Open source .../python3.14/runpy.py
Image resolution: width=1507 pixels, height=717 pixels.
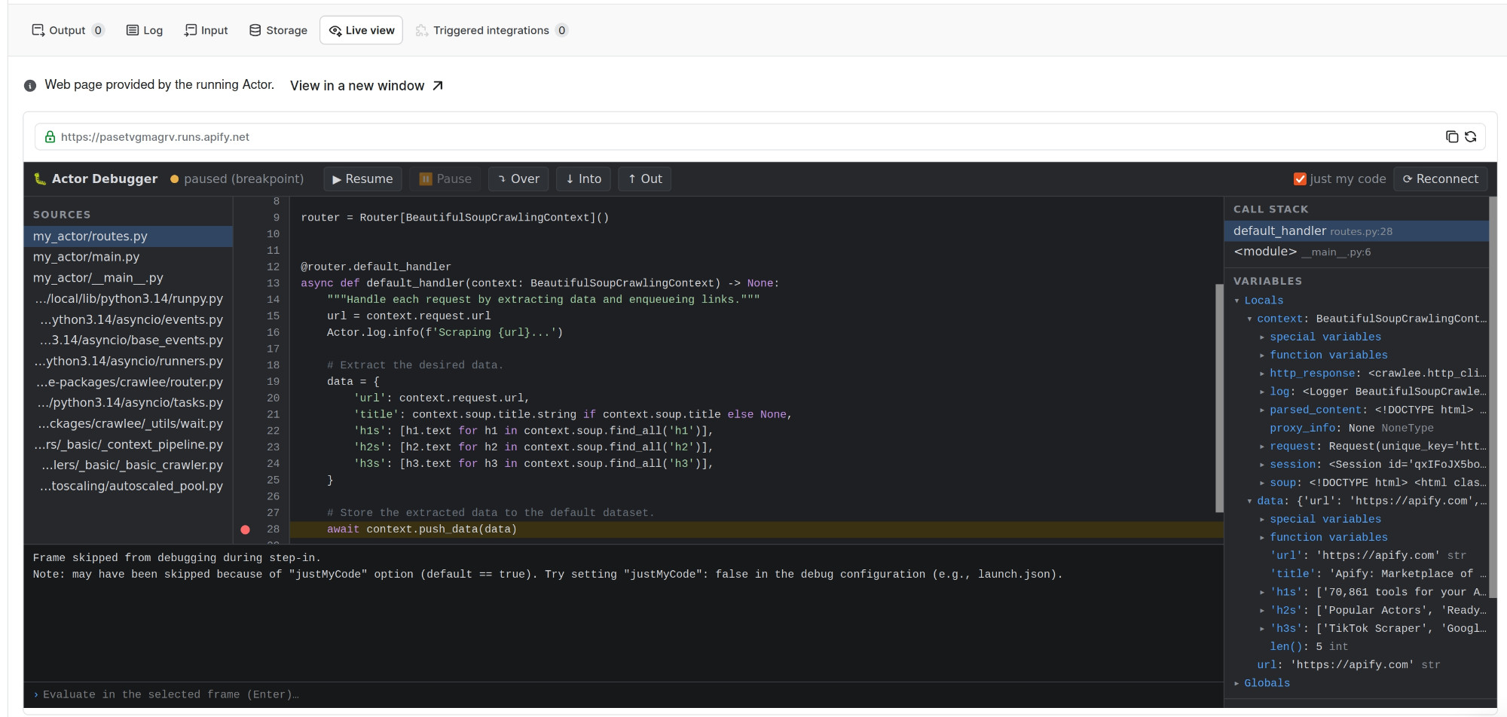point(128,299)
